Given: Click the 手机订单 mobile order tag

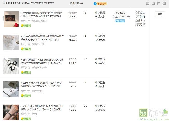Looking at the screenshot, I should [x=120, y=21].
